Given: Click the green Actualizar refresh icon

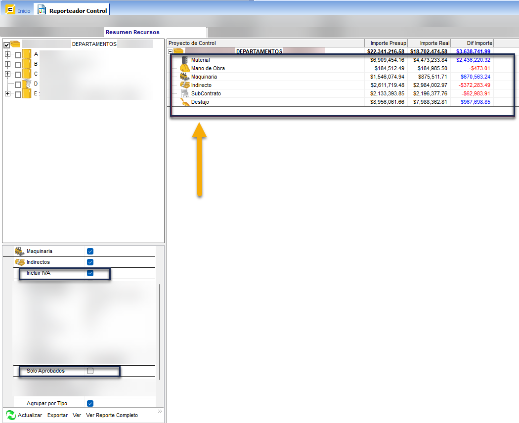Looking at the screenshot, I should pos(10,415).
